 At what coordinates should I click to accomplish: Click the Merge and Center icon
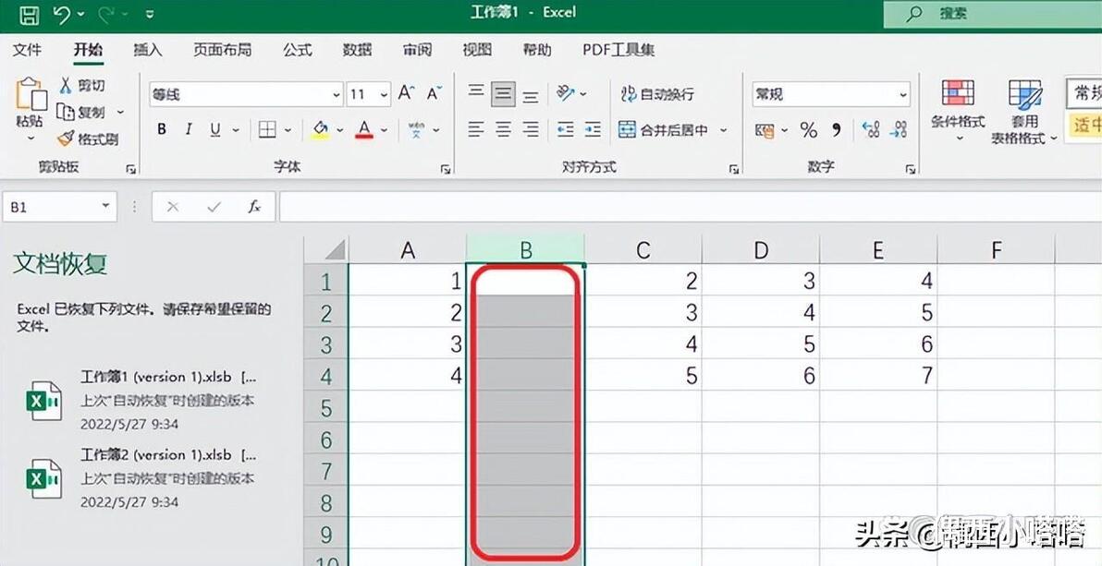point(627,129)
